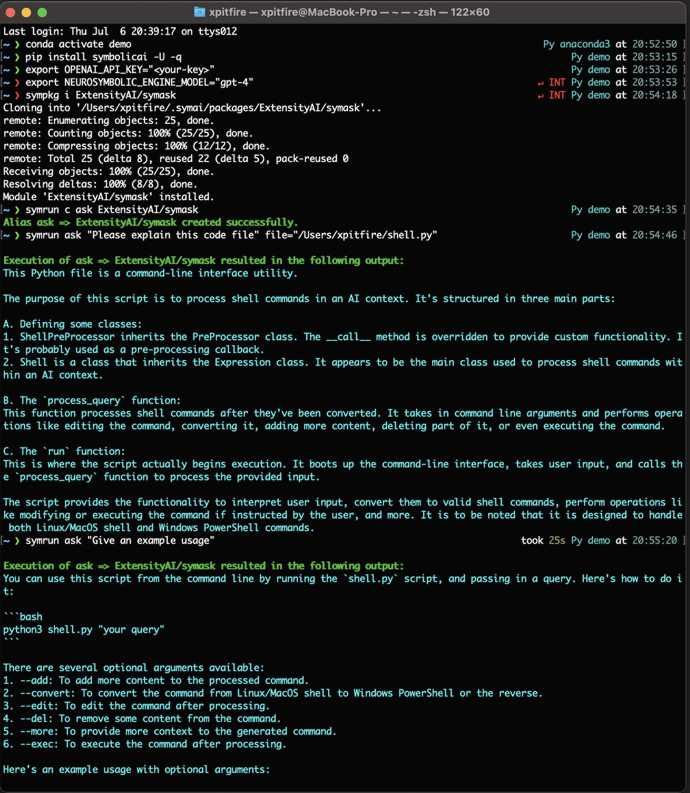Click the 'python3 shell.py "your query"' line

tap(84, 630)
